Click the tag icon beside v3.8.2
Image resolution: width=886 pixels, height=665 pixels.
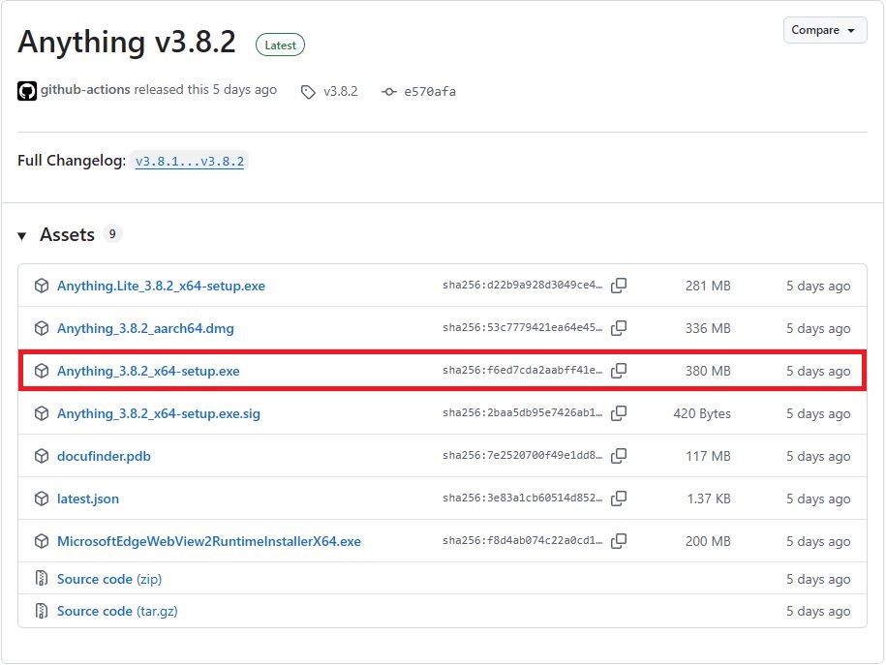tap(308, 92)
